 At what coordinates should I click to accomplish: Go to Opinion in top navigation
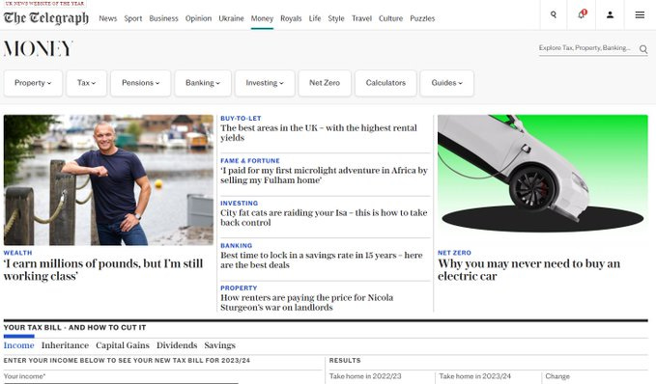[x=198, y=18]
